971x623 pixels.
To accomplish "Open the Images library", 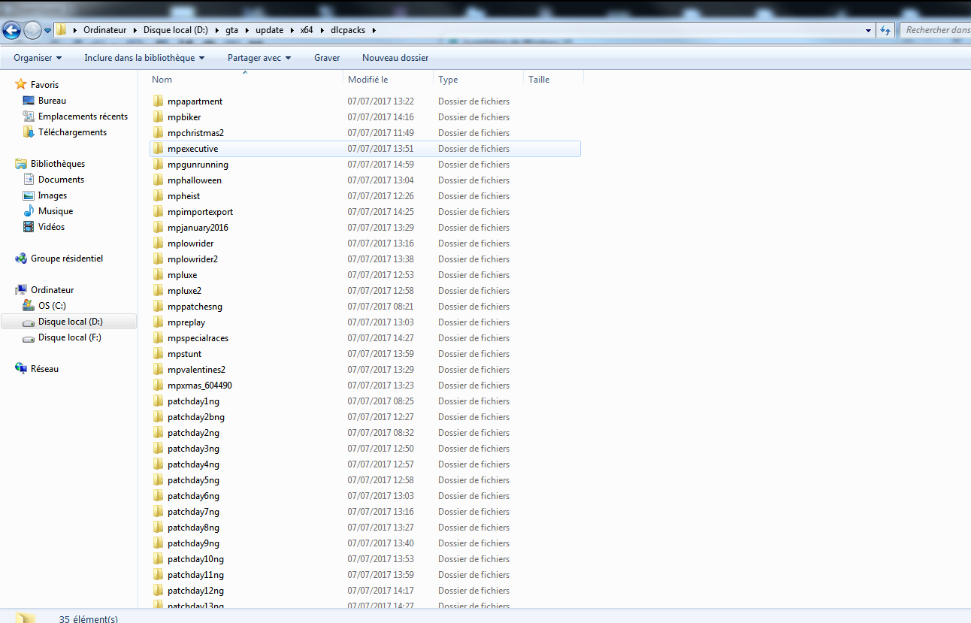I will [53, 195].
